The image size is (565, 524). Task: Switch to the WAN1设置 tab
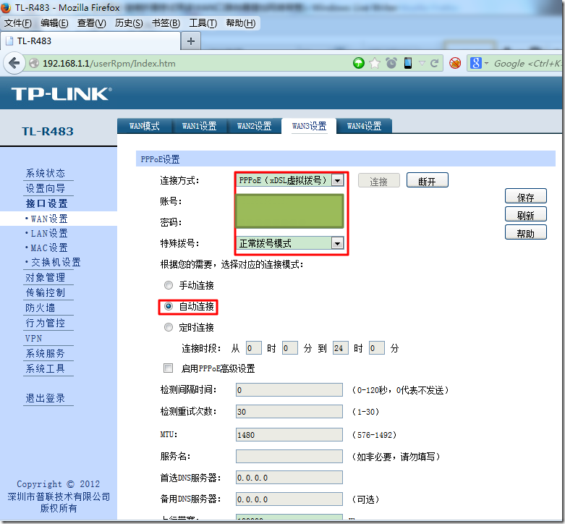coord(199,126)
